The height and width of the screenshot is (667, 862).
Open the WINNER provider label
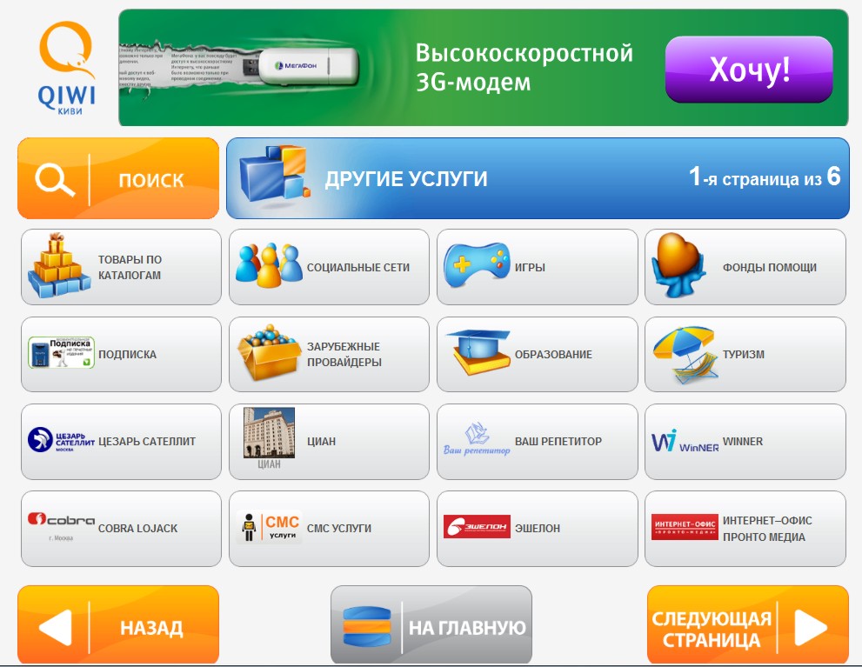click(743, 441)
